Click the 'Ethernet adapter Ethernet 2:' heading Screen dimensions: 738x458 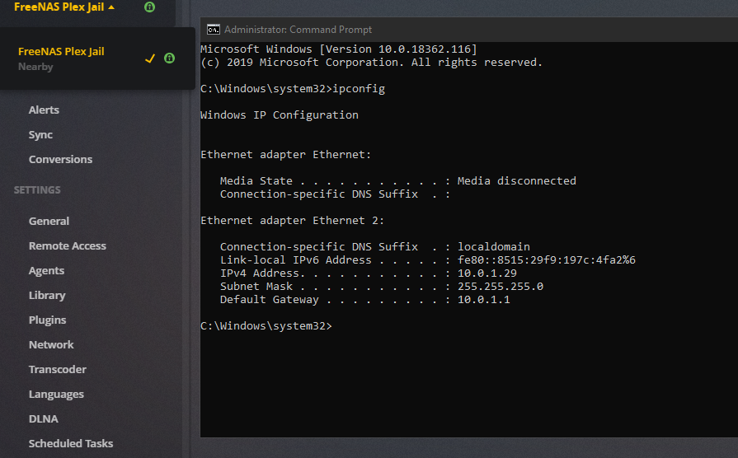[292, 221]
